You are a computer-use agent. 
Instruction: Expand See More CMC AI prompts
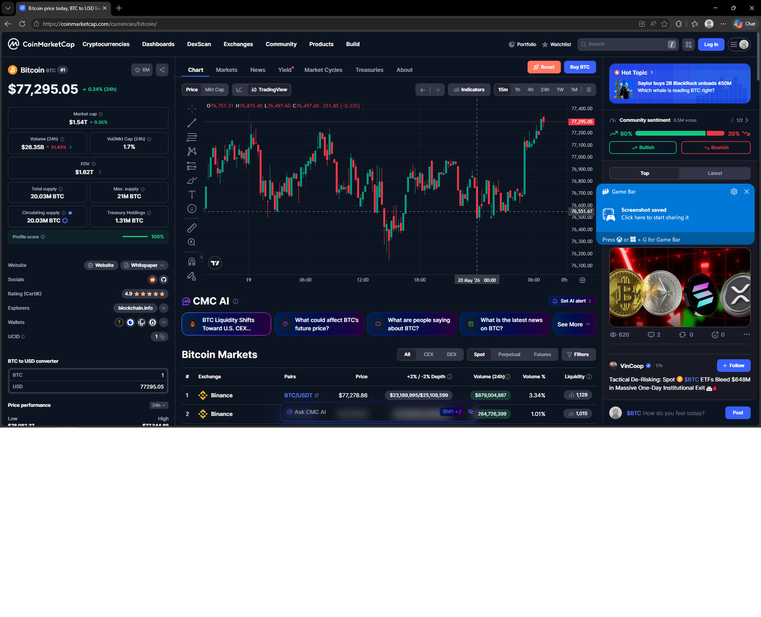[574, 324]
